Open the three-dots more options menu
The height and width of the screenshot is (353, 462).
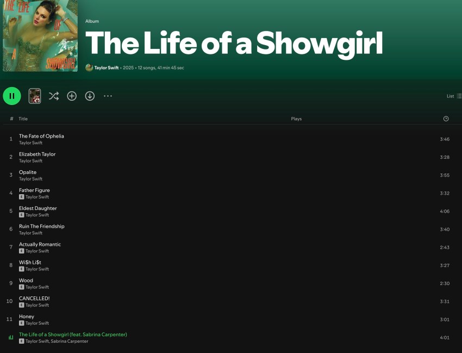[x=108, y=96]
